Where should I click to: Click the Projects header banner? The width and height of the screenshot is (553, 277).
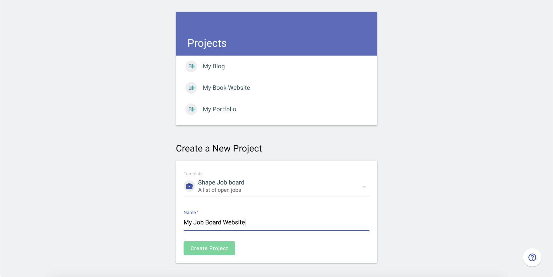click(x=276, y=34)
